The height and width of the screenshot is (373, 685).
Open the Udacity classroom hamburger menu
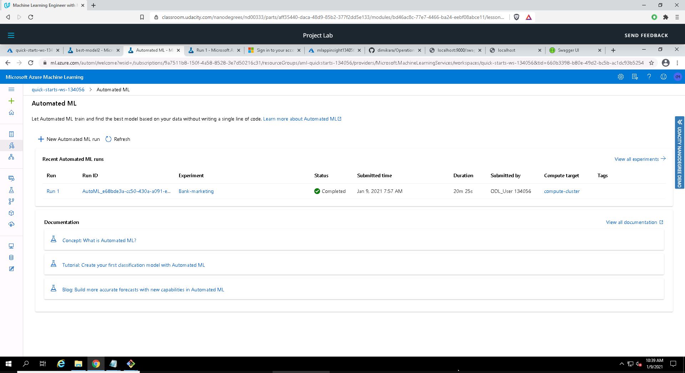point(11,35)
